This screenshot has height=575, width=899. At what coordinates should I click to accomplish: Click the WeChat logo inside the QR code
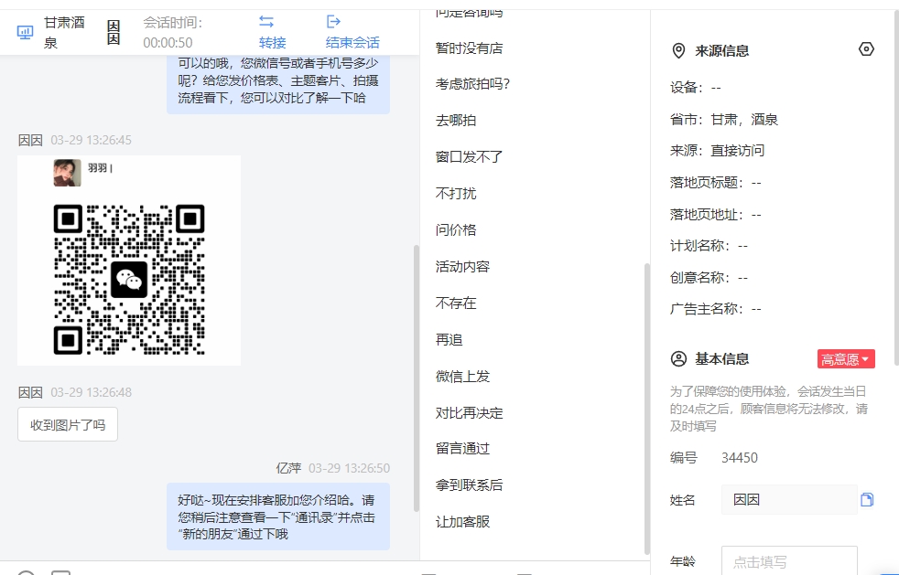[x=129, y=280]
